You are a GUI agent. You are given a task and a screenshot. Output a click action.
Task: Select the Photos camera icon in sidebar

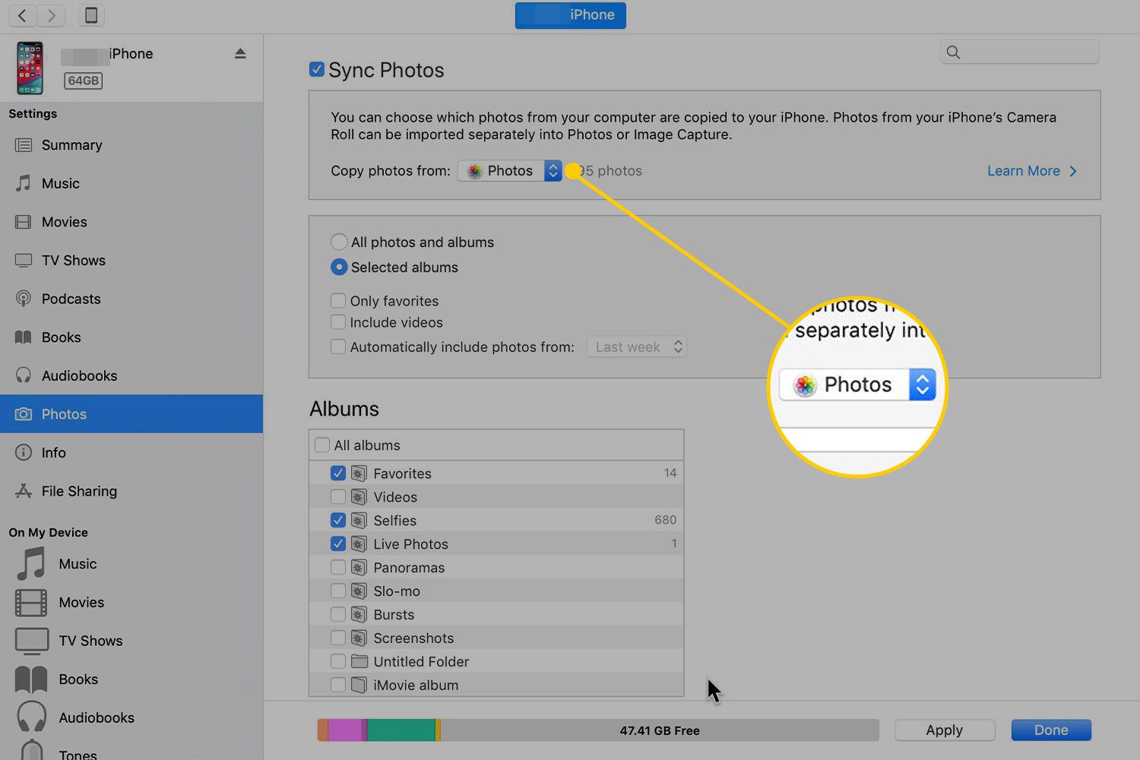[24, 414]
